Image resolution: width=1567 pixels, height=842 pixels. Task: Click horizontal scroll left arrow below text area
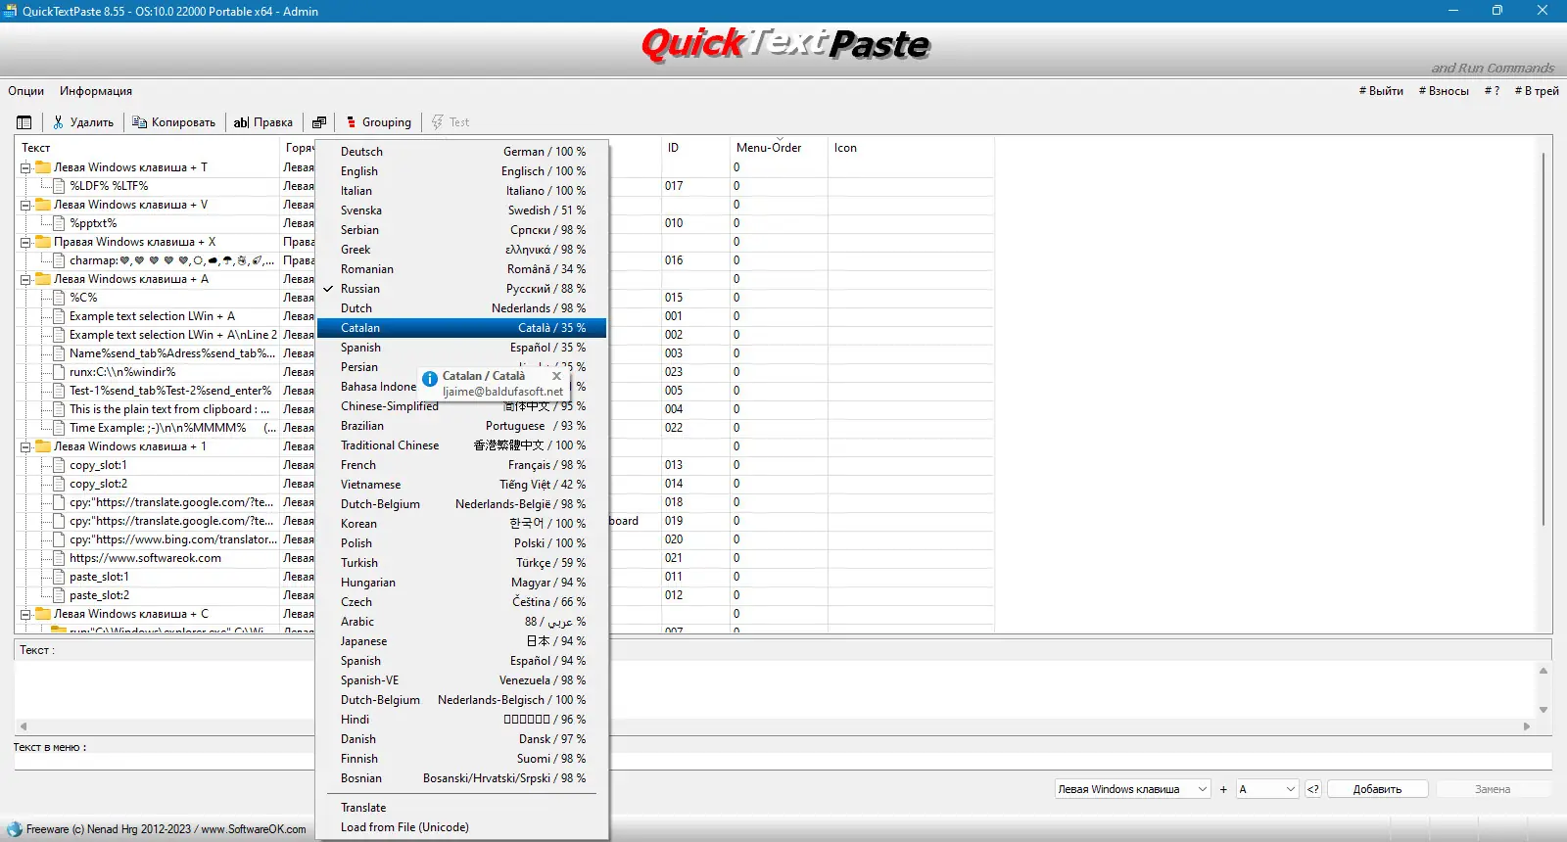pos(24,726)
